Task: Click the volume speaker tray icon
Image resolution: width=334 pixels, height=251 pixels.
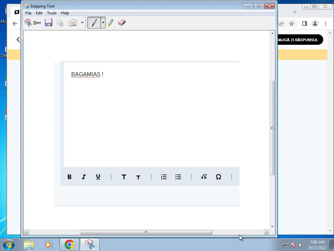Action: [301, 245]
